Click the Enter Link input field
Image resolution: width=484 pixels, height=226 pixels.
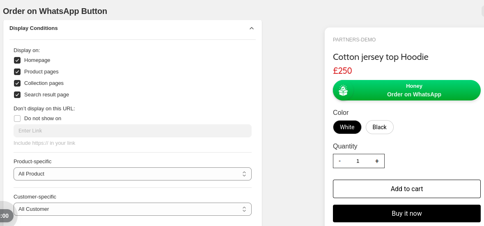click(x=133, y=131)
